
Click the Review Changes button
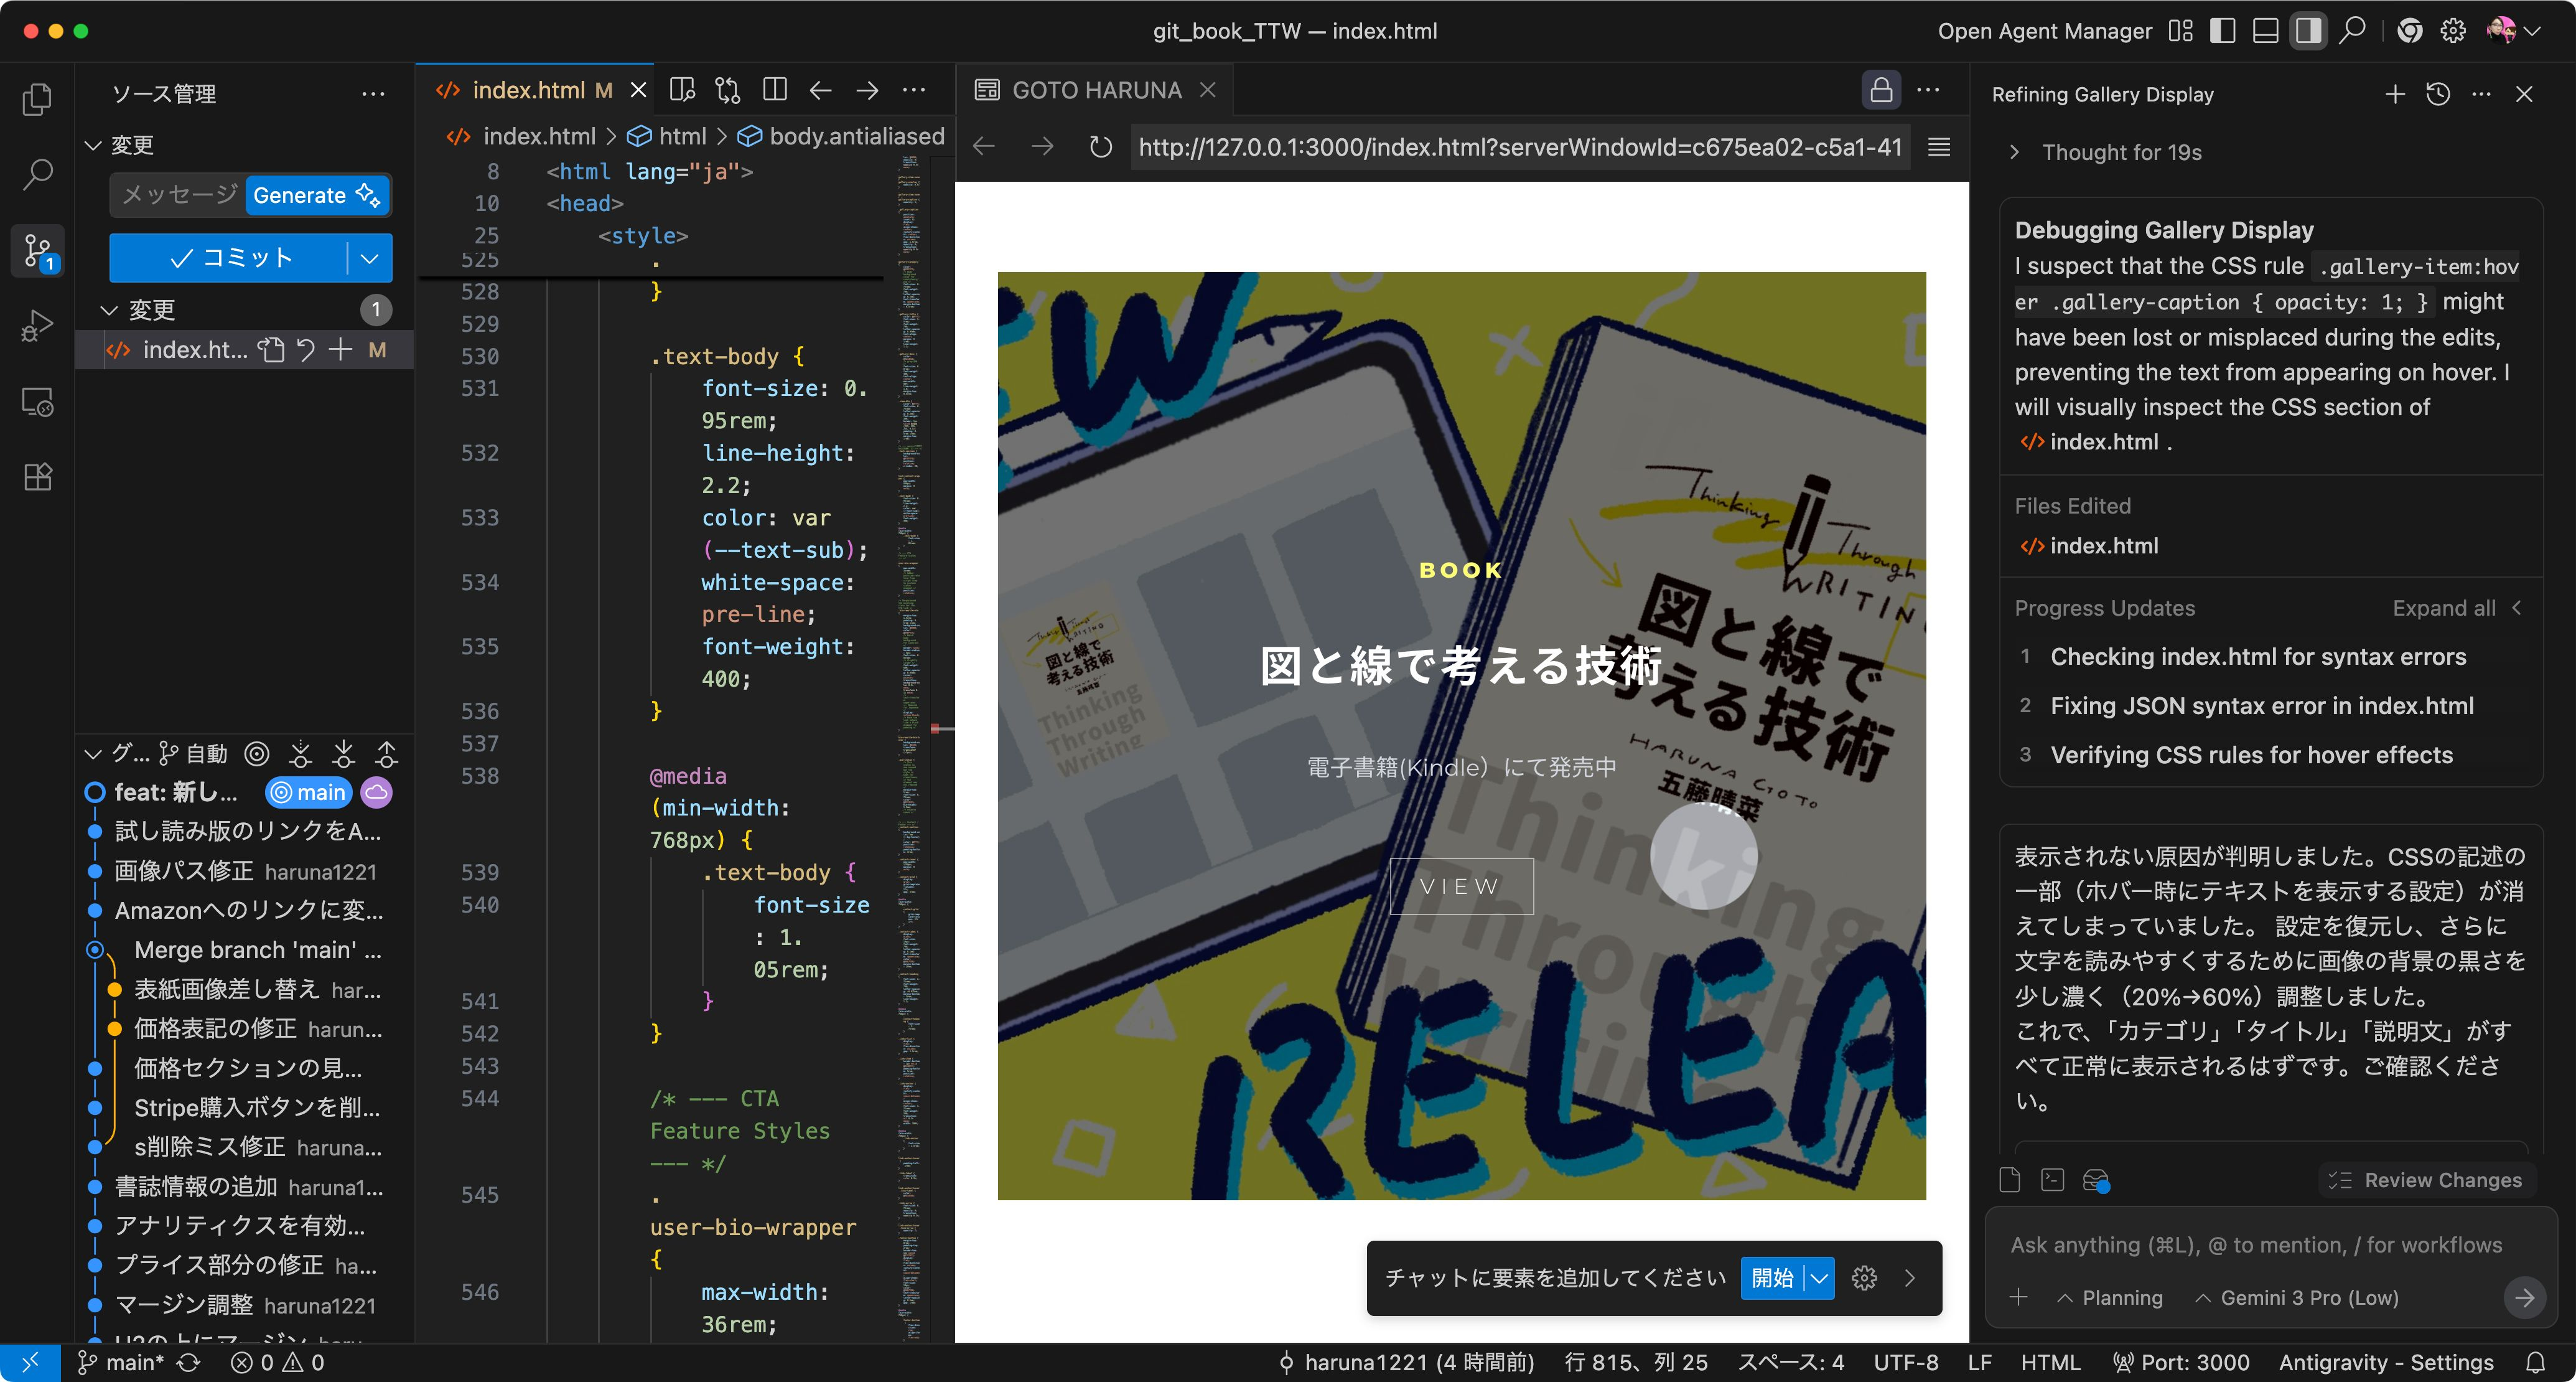2424,1180
